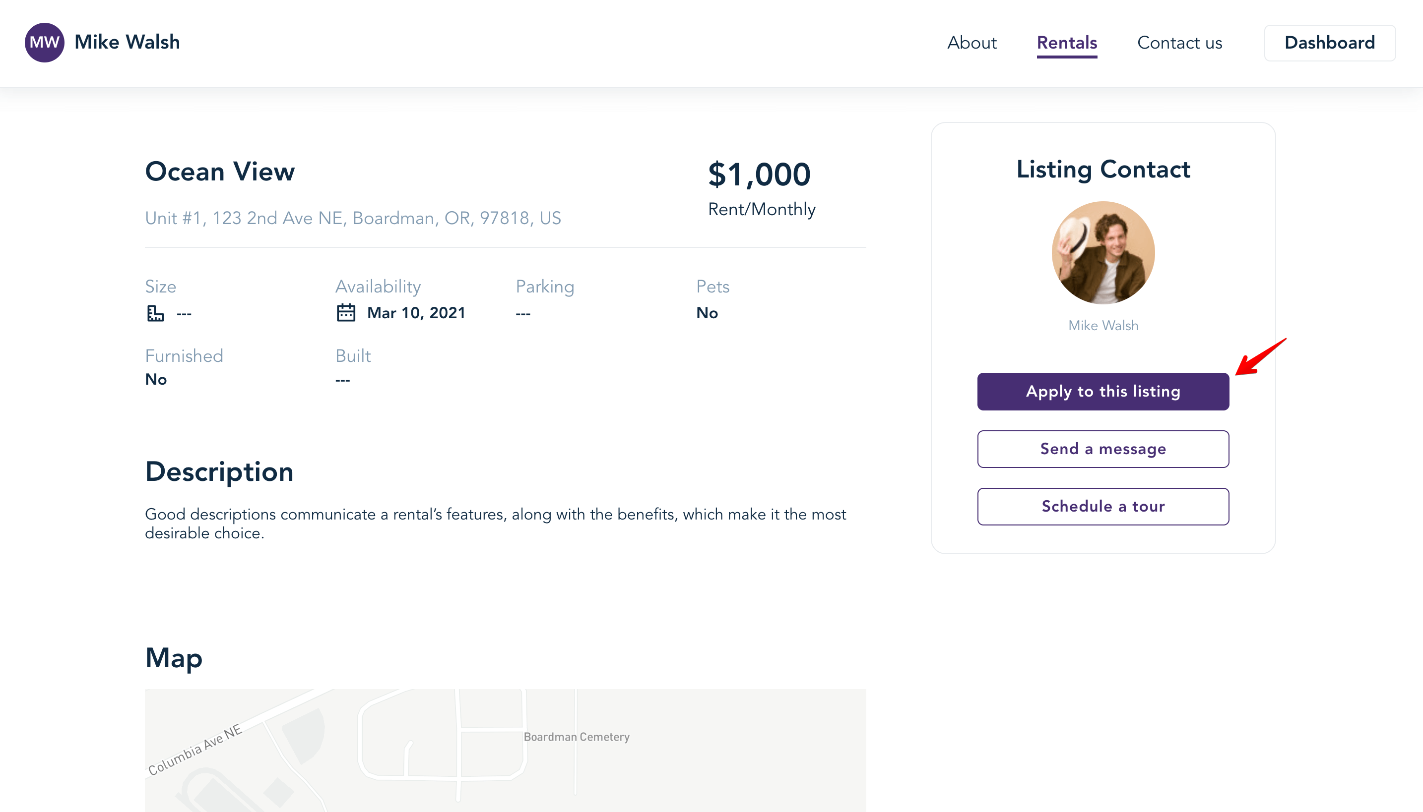Click Mike Walsh name under photo
Image resolution: width=1423 pixels, height=812 pixels.
[x=1102, y=325]
